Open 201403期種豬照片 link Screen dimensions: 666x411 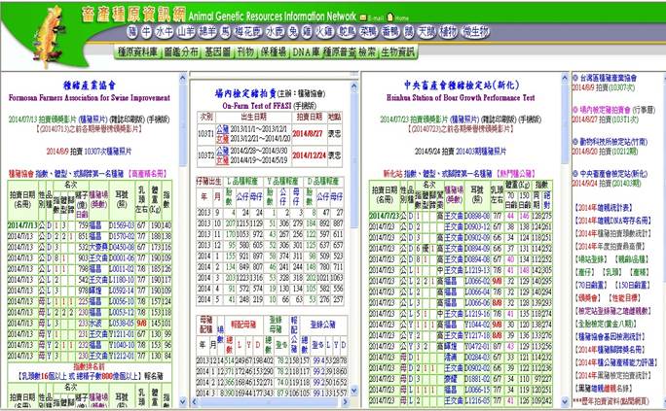[x=481, y=152]
